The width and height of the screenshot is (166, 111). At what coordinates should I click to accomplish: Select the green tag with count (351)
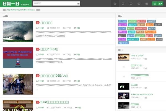(132, 21)
